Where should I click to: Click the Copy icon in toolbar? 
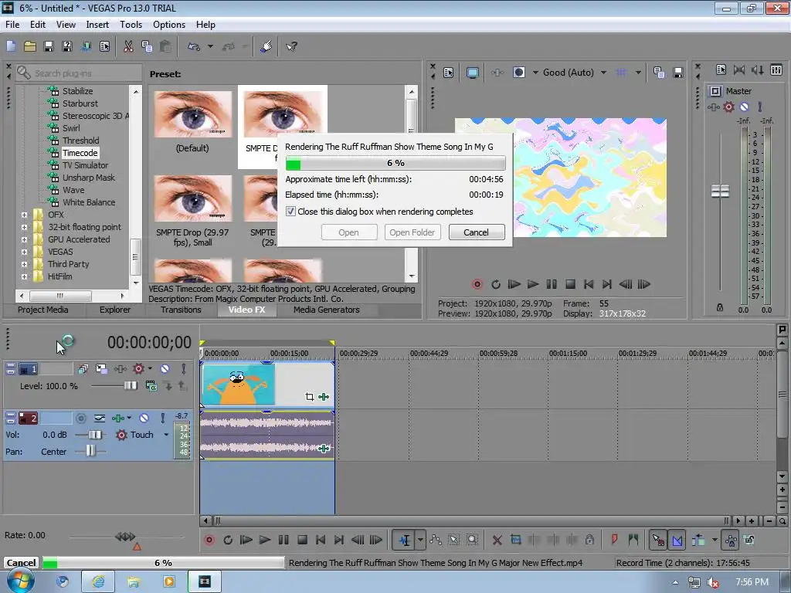point(147,47)
